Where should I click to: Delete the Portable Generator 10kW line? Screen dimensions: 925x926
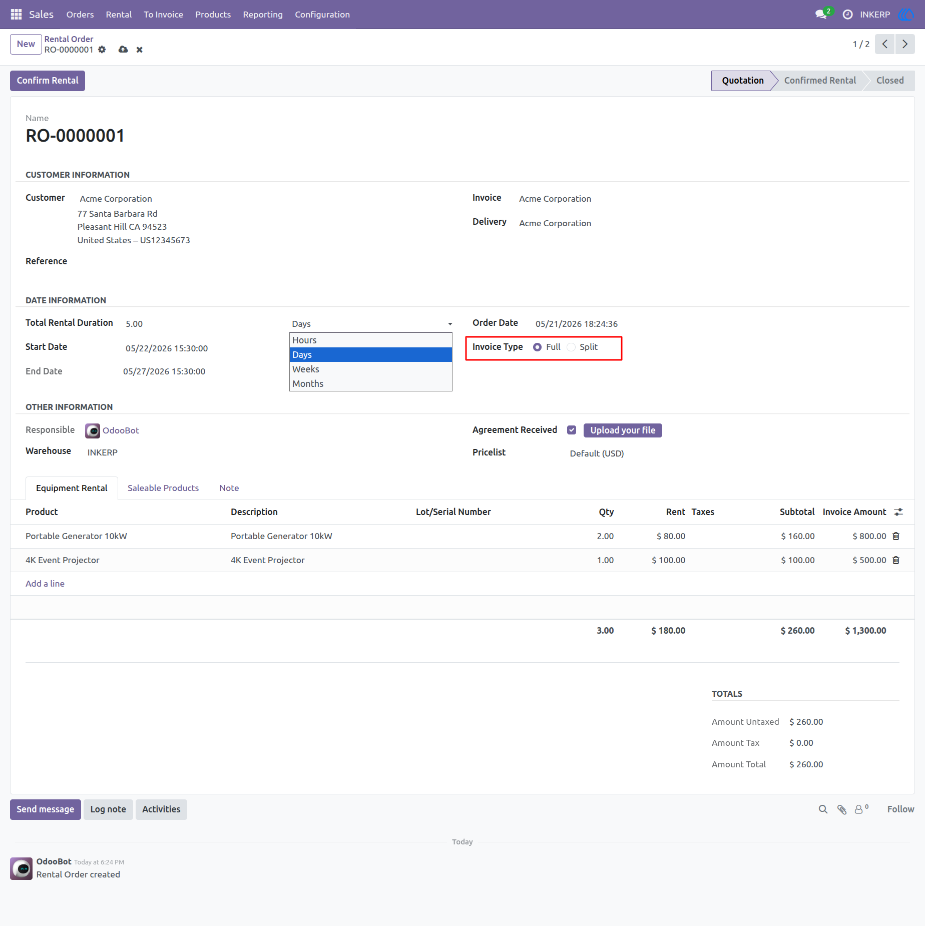coord(896,536)
